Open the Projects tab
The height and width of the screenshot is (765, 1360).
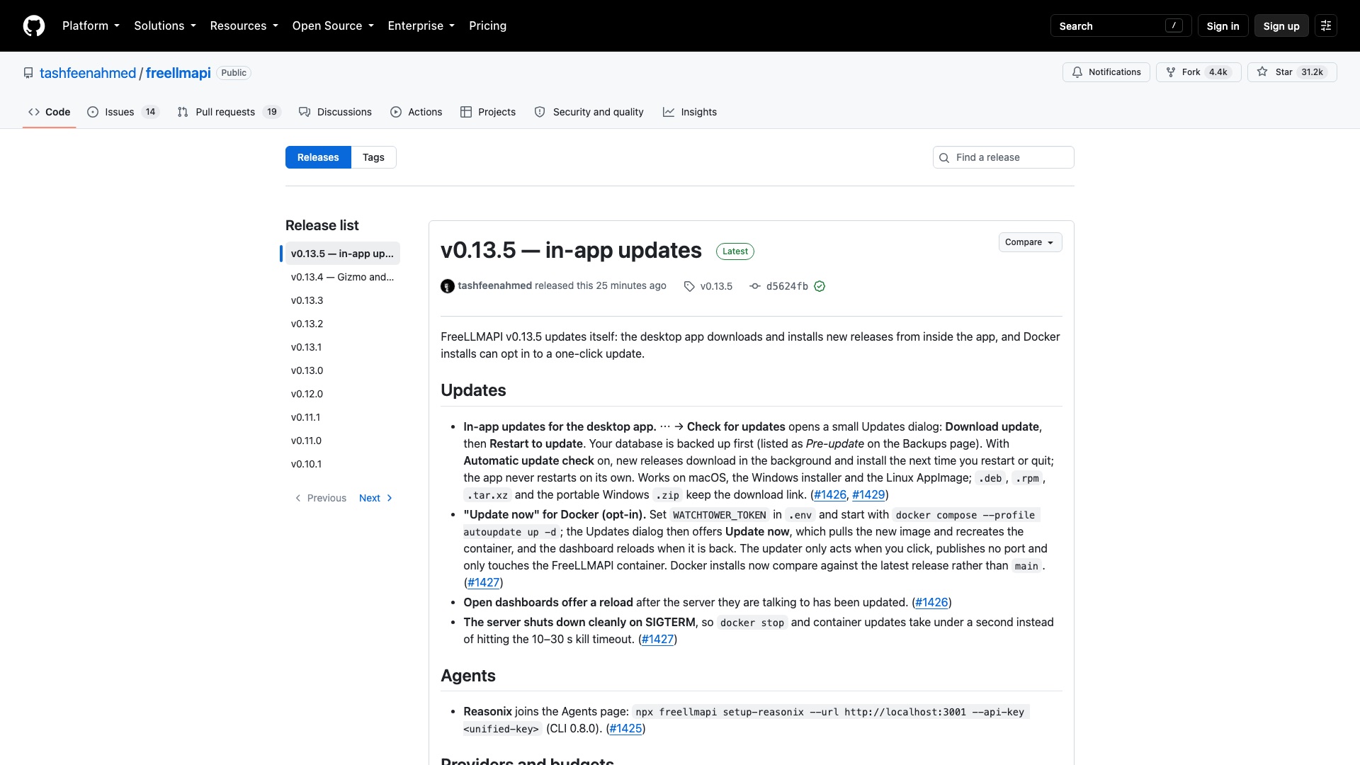tap(488, 112)
